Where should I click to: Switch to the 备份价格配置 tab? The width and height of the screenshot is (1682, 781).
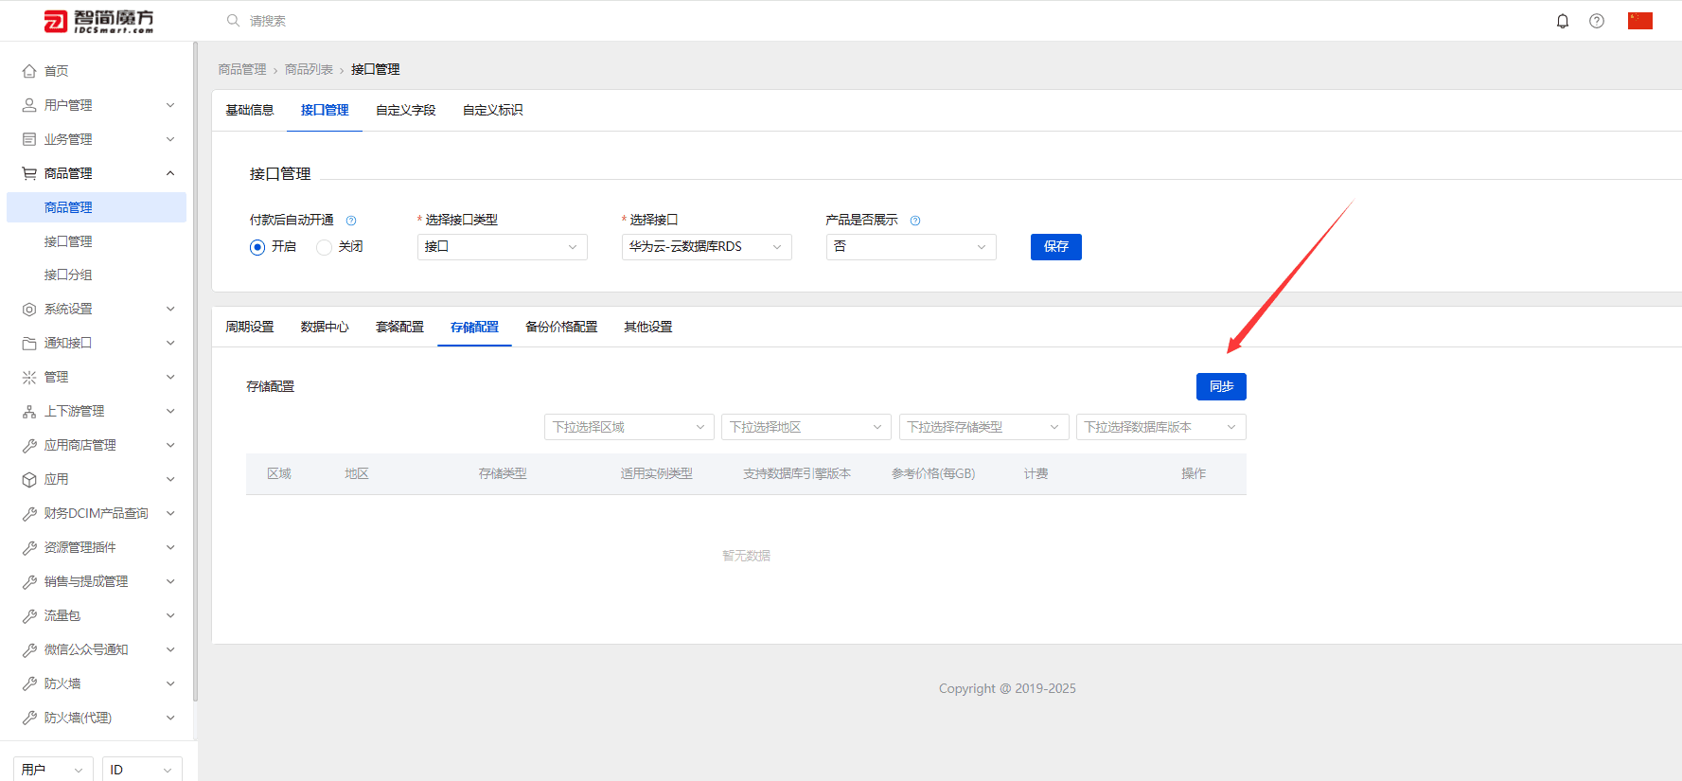[561, 327]
